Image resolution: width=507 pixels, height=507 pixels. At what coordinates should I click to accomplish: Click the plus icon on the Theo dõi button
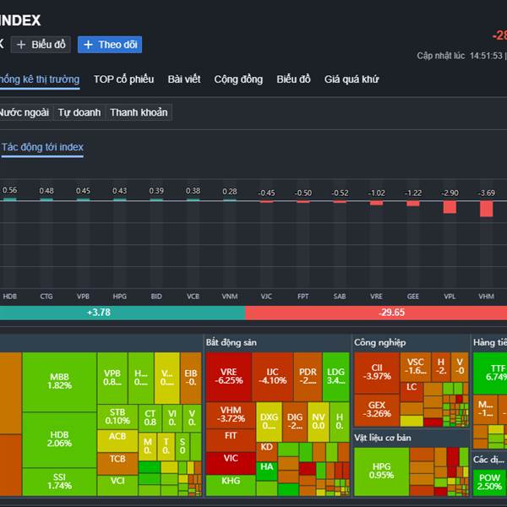87,45
